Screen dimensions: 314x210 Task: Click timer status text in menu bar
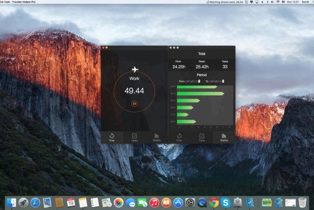click(x=226, y=2)
